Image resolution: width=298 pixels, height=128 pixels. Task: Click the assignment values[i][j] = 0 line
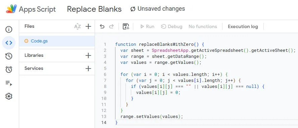[158, 92]
